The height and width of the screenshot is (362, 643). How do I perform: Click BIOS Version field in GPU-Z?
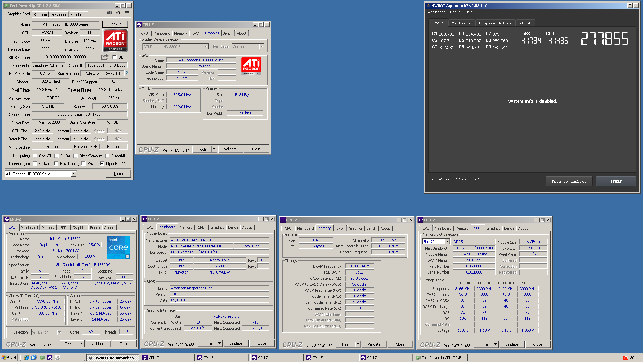tap(66, 57)
